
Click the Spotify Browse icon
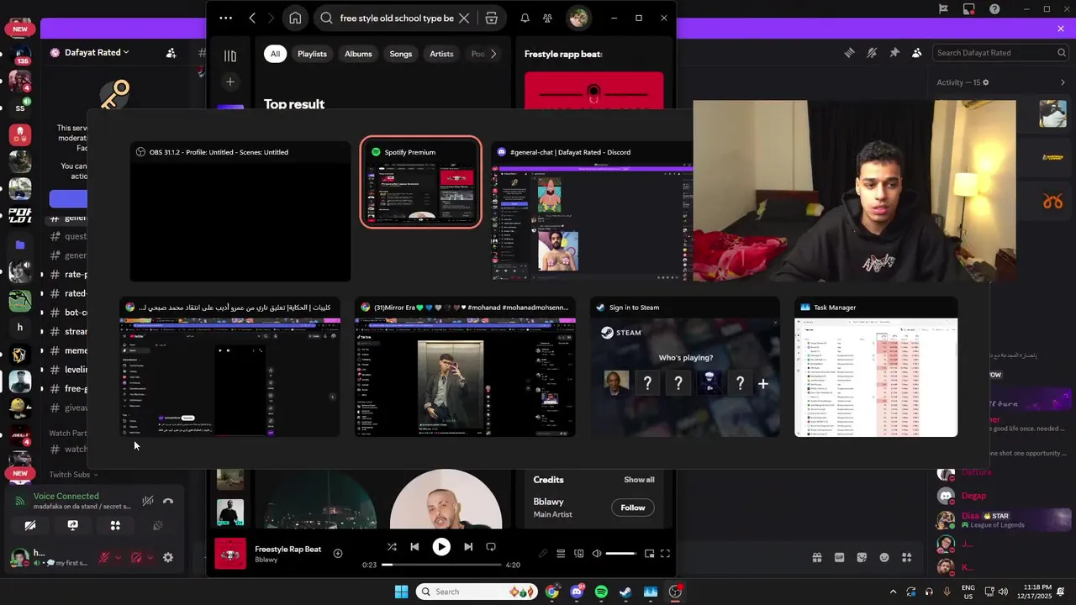pyautogui.click(x=492, y=18)
